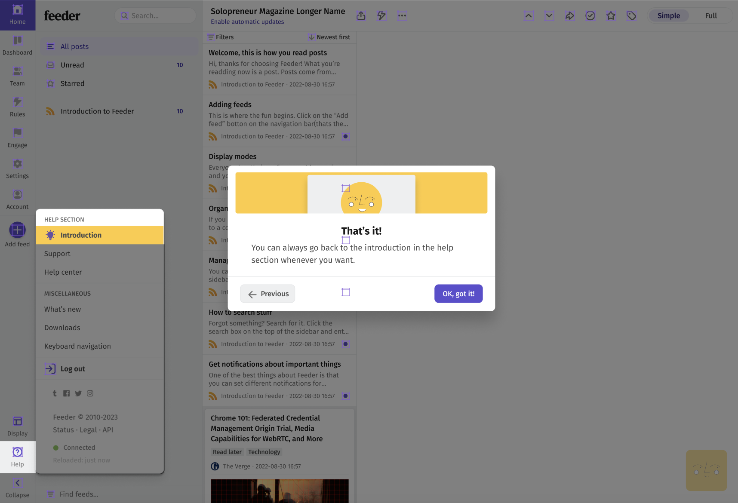Star the post using the toolbar star icon

611,16
